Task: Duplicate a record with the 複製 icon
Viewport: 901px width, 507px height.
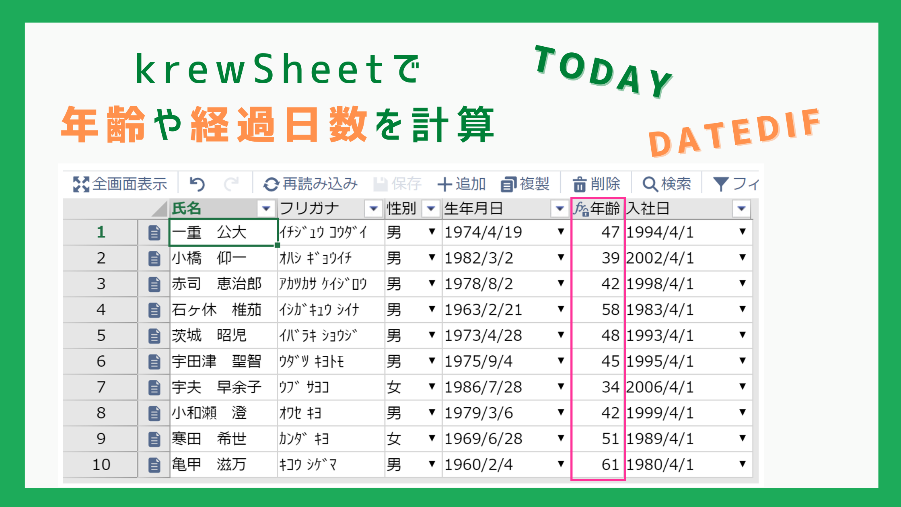Action: pos(509,184)
